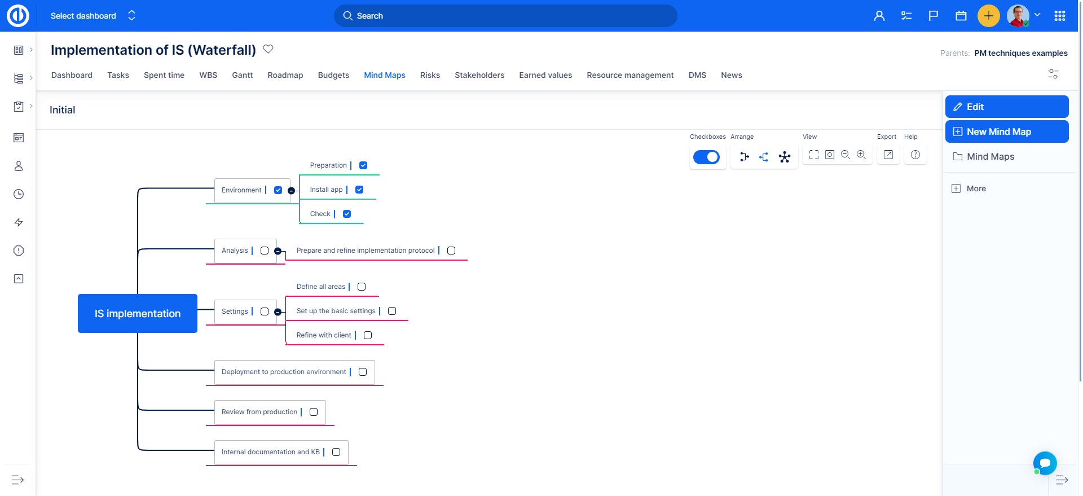Viewport: 1083px width, 496px height.
Task: Open the mind map Export icon
Action: point(888,155)
